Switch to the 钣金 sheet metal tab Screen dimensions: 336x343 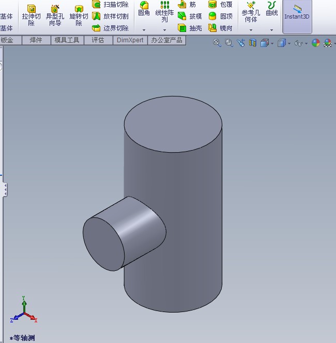(10, 40)
